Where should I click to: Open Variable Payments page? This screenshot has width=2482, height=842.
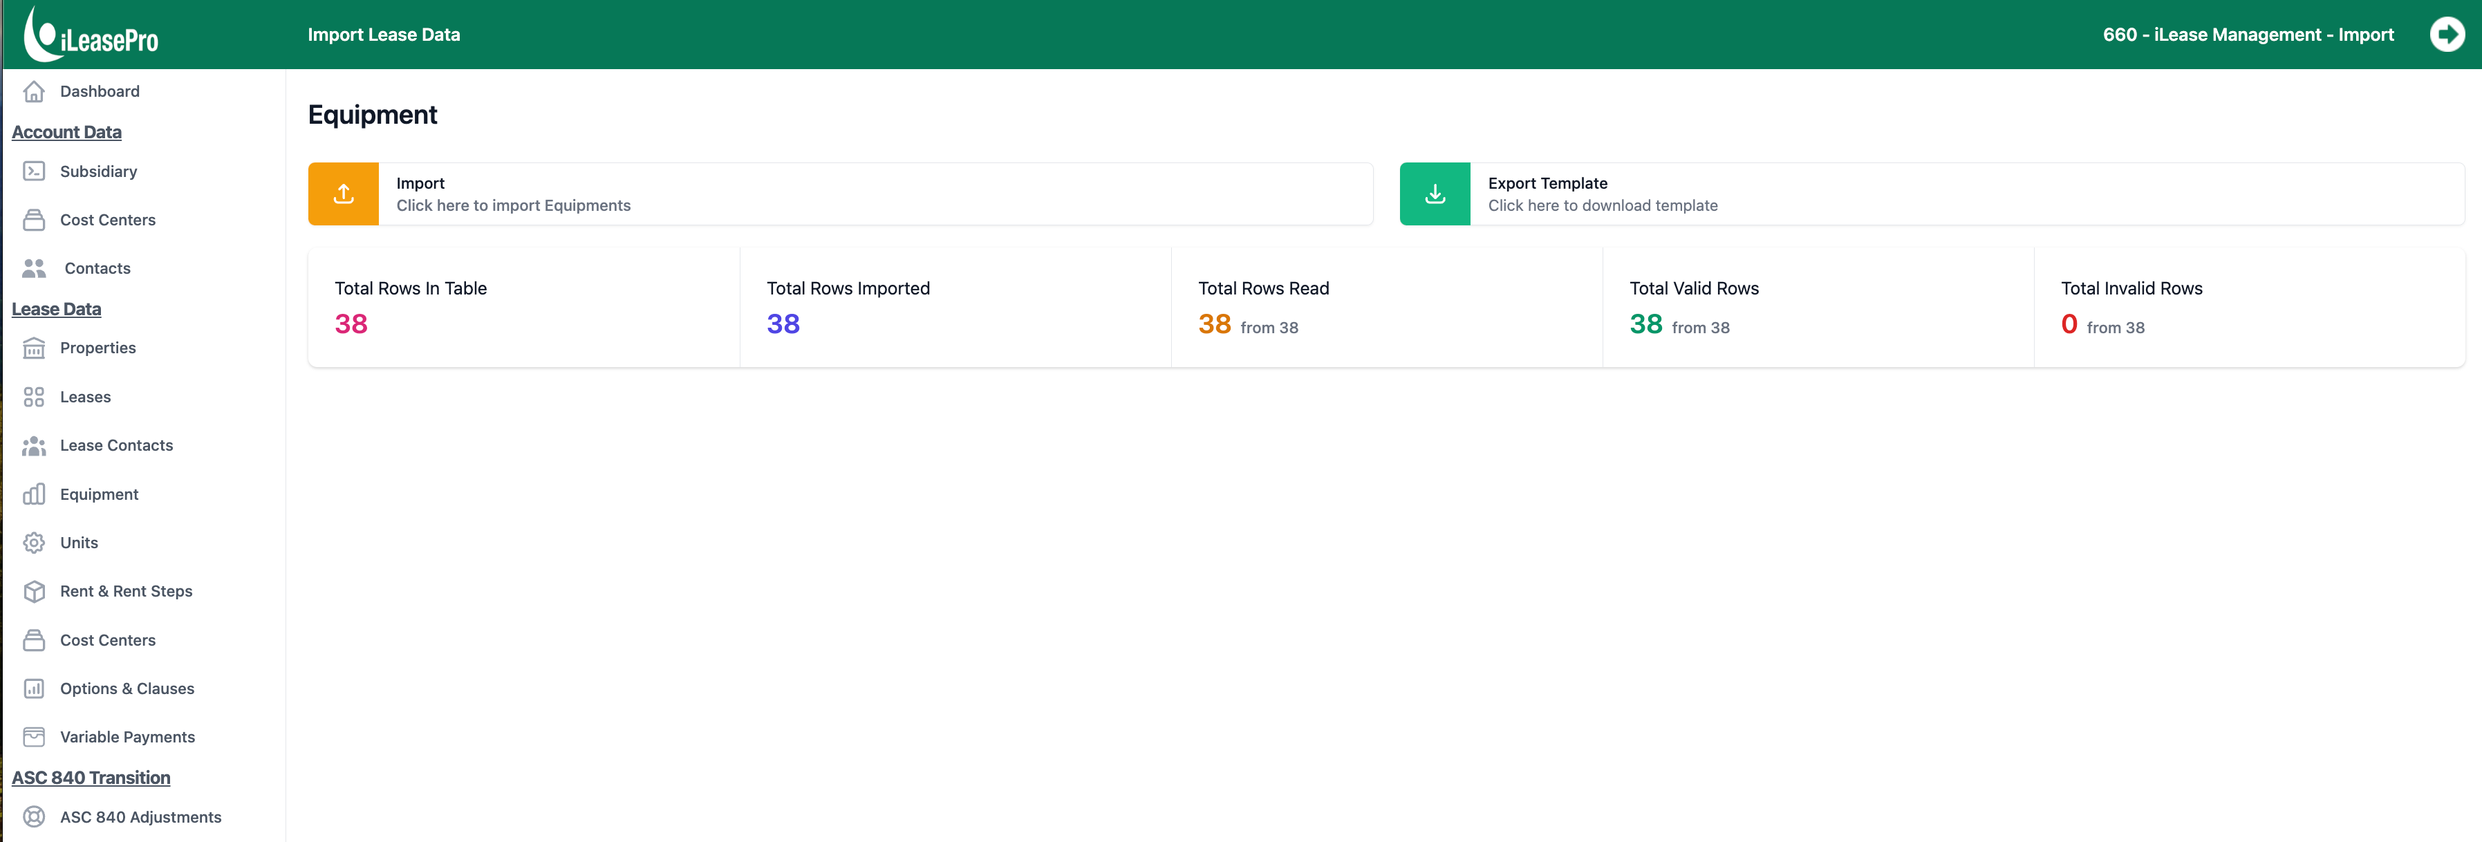(127, 737)
